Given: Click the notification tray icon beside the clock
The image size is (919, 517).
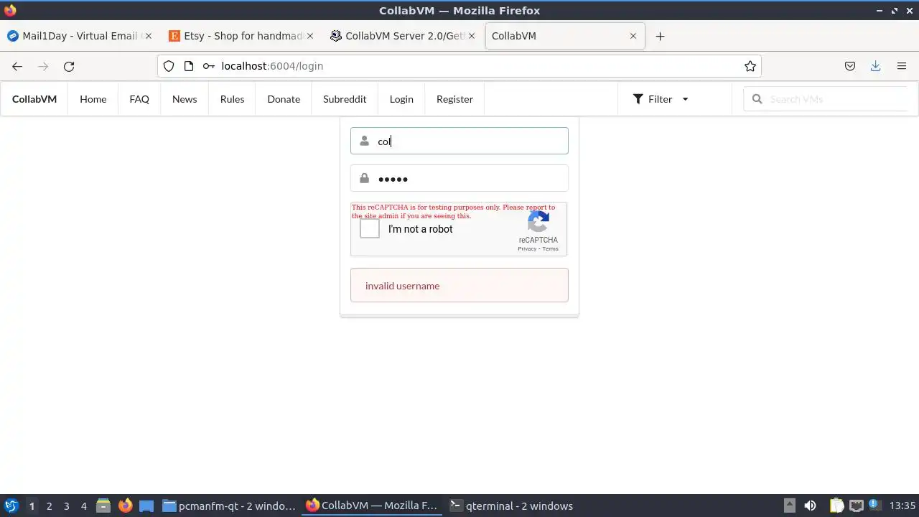Looking at the screenshot, I should coord(874,506).
